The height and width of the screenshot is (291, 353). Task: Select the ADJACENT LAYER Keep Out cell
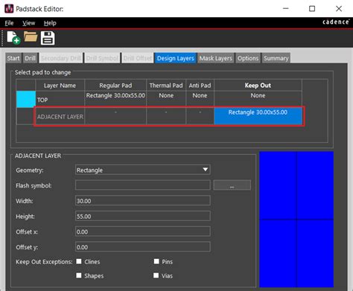[x=258, y=116]
